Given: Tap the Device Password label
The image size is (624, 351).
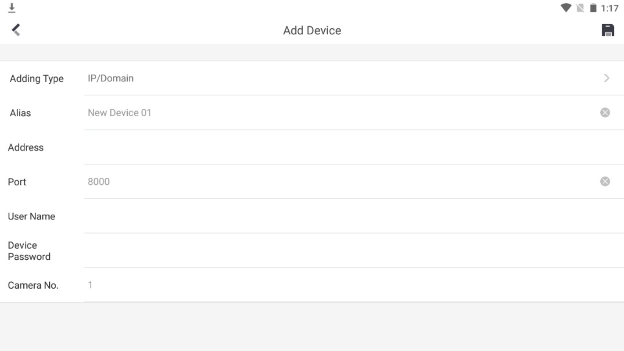Looking at the screenshot, I should tap(29, 251).
